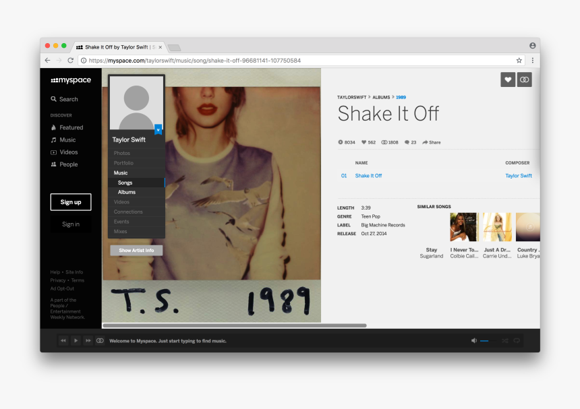Click the player next track button

pyautogui.click(x=88, y=341)
